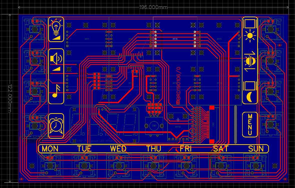
Task: Select the bright sun silkscreen icon
Action: coord(250,36)
